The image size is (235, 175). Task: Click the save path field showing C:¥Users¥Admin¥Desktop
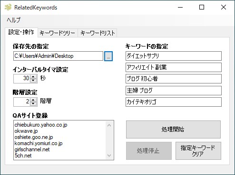point(58,56)
